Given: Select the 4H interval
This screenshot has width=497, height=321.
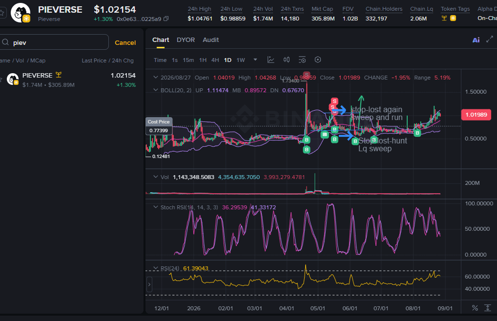Looking at the screenshot, I should pyautogui.click(x=215, y=60).
